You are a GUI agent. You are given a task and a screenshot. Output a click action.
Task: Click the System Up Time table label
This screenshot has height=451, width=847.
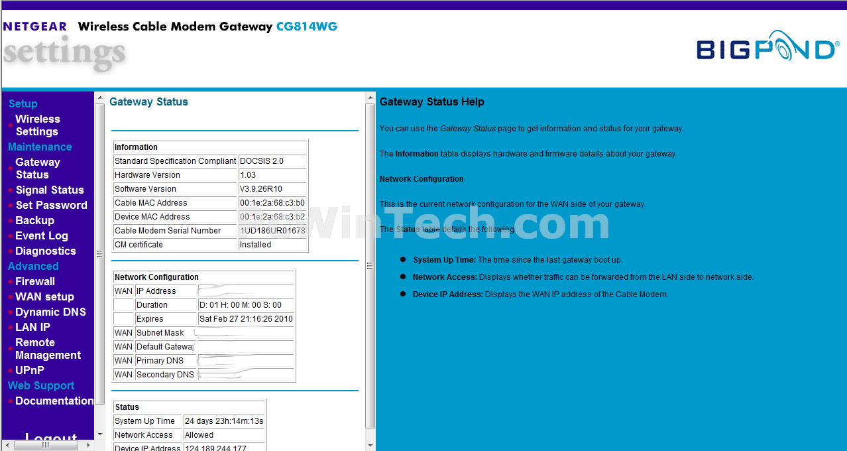pyautogui.click(x=144, y=421)
